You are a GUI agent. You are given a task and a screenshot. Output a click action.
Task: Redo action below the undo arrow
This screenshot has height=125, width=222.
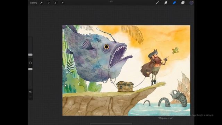pyautogui.click(x=30, y=97)
